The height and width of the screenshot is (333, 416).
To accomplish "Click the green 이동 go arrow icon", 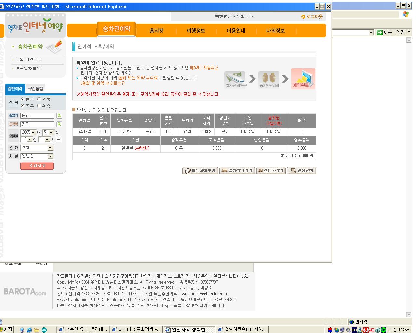I will pyautogui.click(x=379, y=32).
